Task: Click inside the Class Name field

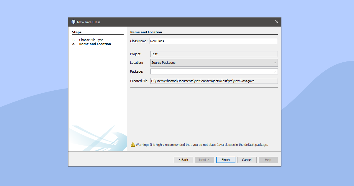Action: click(x=206, y=41)
